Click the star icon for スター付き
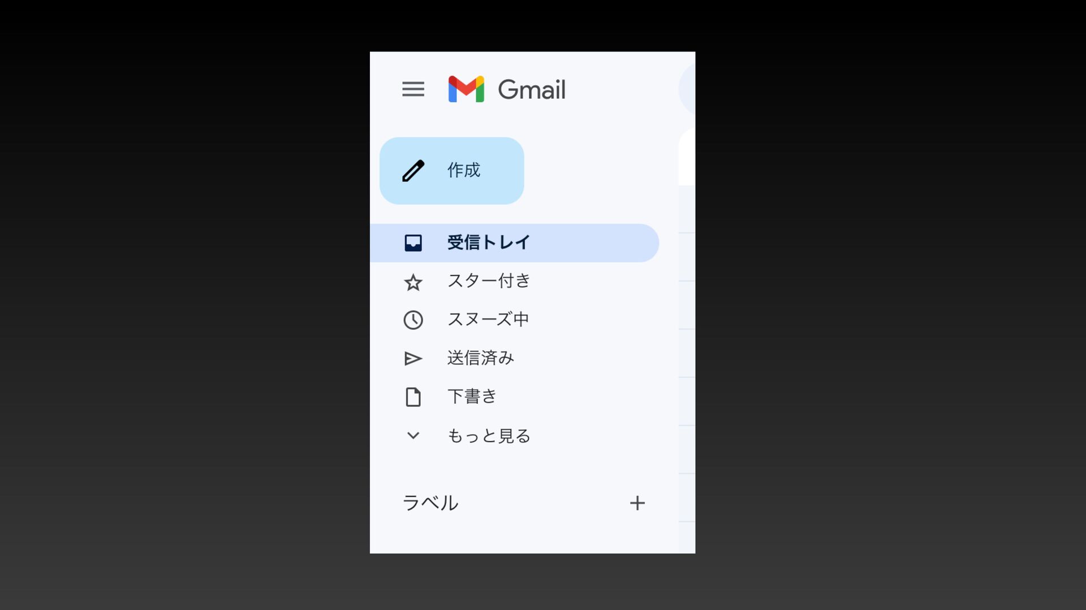This screenshot has height=610, width=1086. click(x=413, y=282)
